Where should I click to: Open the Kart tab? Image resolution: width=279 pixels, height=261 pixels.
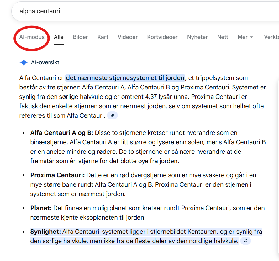(x=103, y=37)
